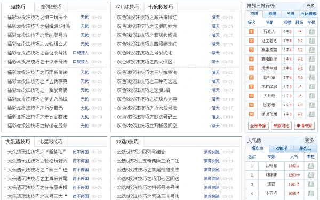Open author 晴天 on the 03-15 row
The width and height of the screenshot is (320, 200).
point(215,126)
